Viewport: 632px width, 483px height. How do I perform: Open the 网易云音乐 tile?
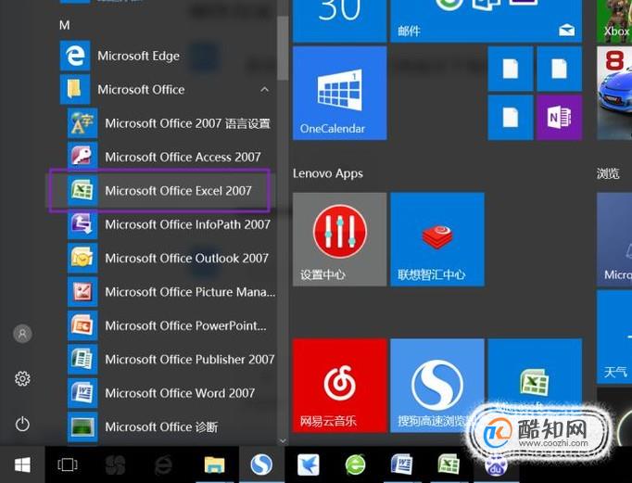(x=339, y=386)
